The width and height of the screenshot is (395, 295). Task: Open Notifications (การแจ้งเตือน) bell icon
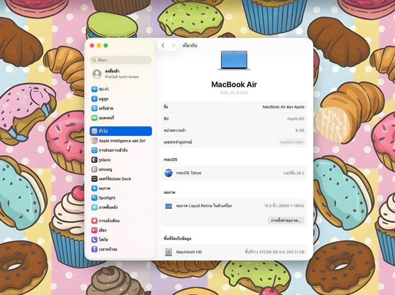pyautogui.click(x=94, y=221)
